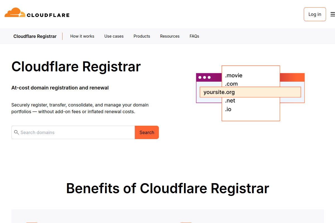
Task: Open the Resources nav item
Action: 170,36
